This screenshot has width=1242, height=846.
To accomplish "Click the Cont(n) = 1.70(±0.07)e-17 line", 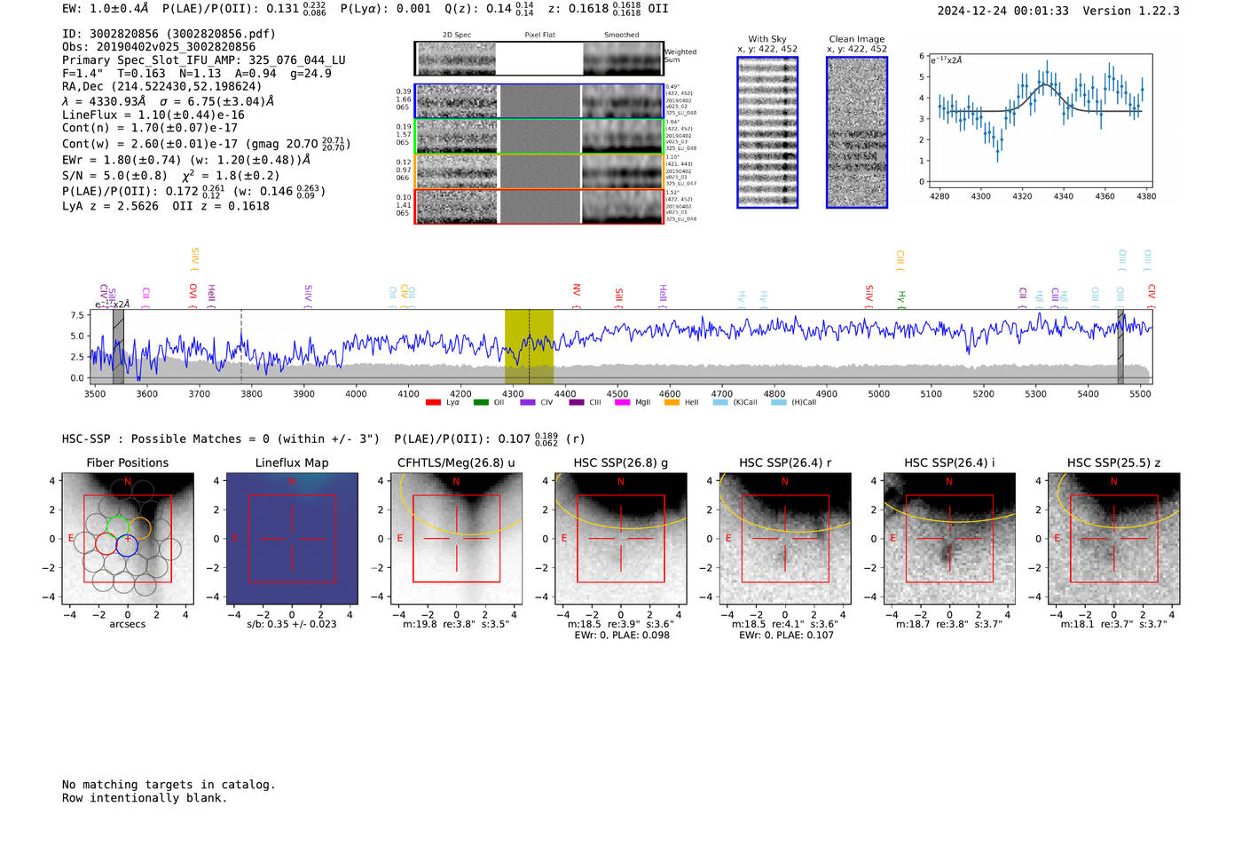I will point(150,128).
